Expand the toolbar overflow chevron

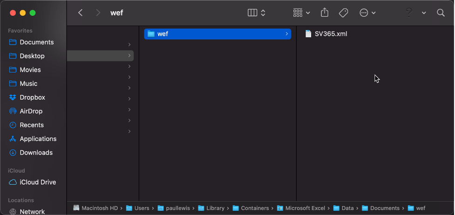coord(424,13)
